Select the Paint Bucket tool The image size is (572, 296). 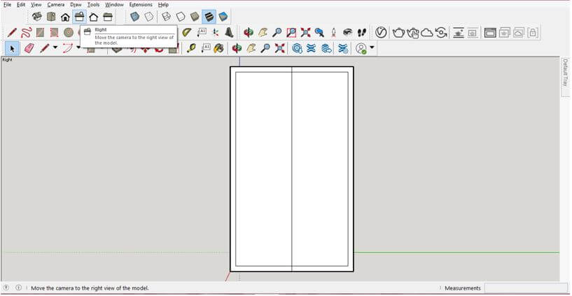219,48
